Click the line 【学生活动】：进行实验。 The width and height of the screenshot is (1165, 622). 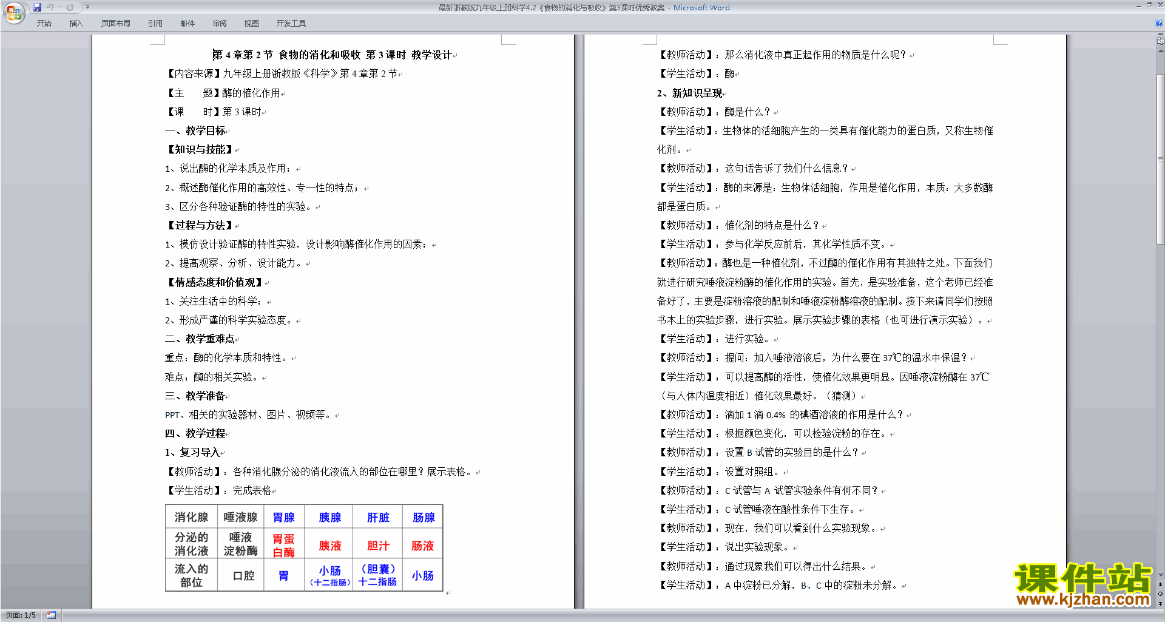(x=714, y=339)
